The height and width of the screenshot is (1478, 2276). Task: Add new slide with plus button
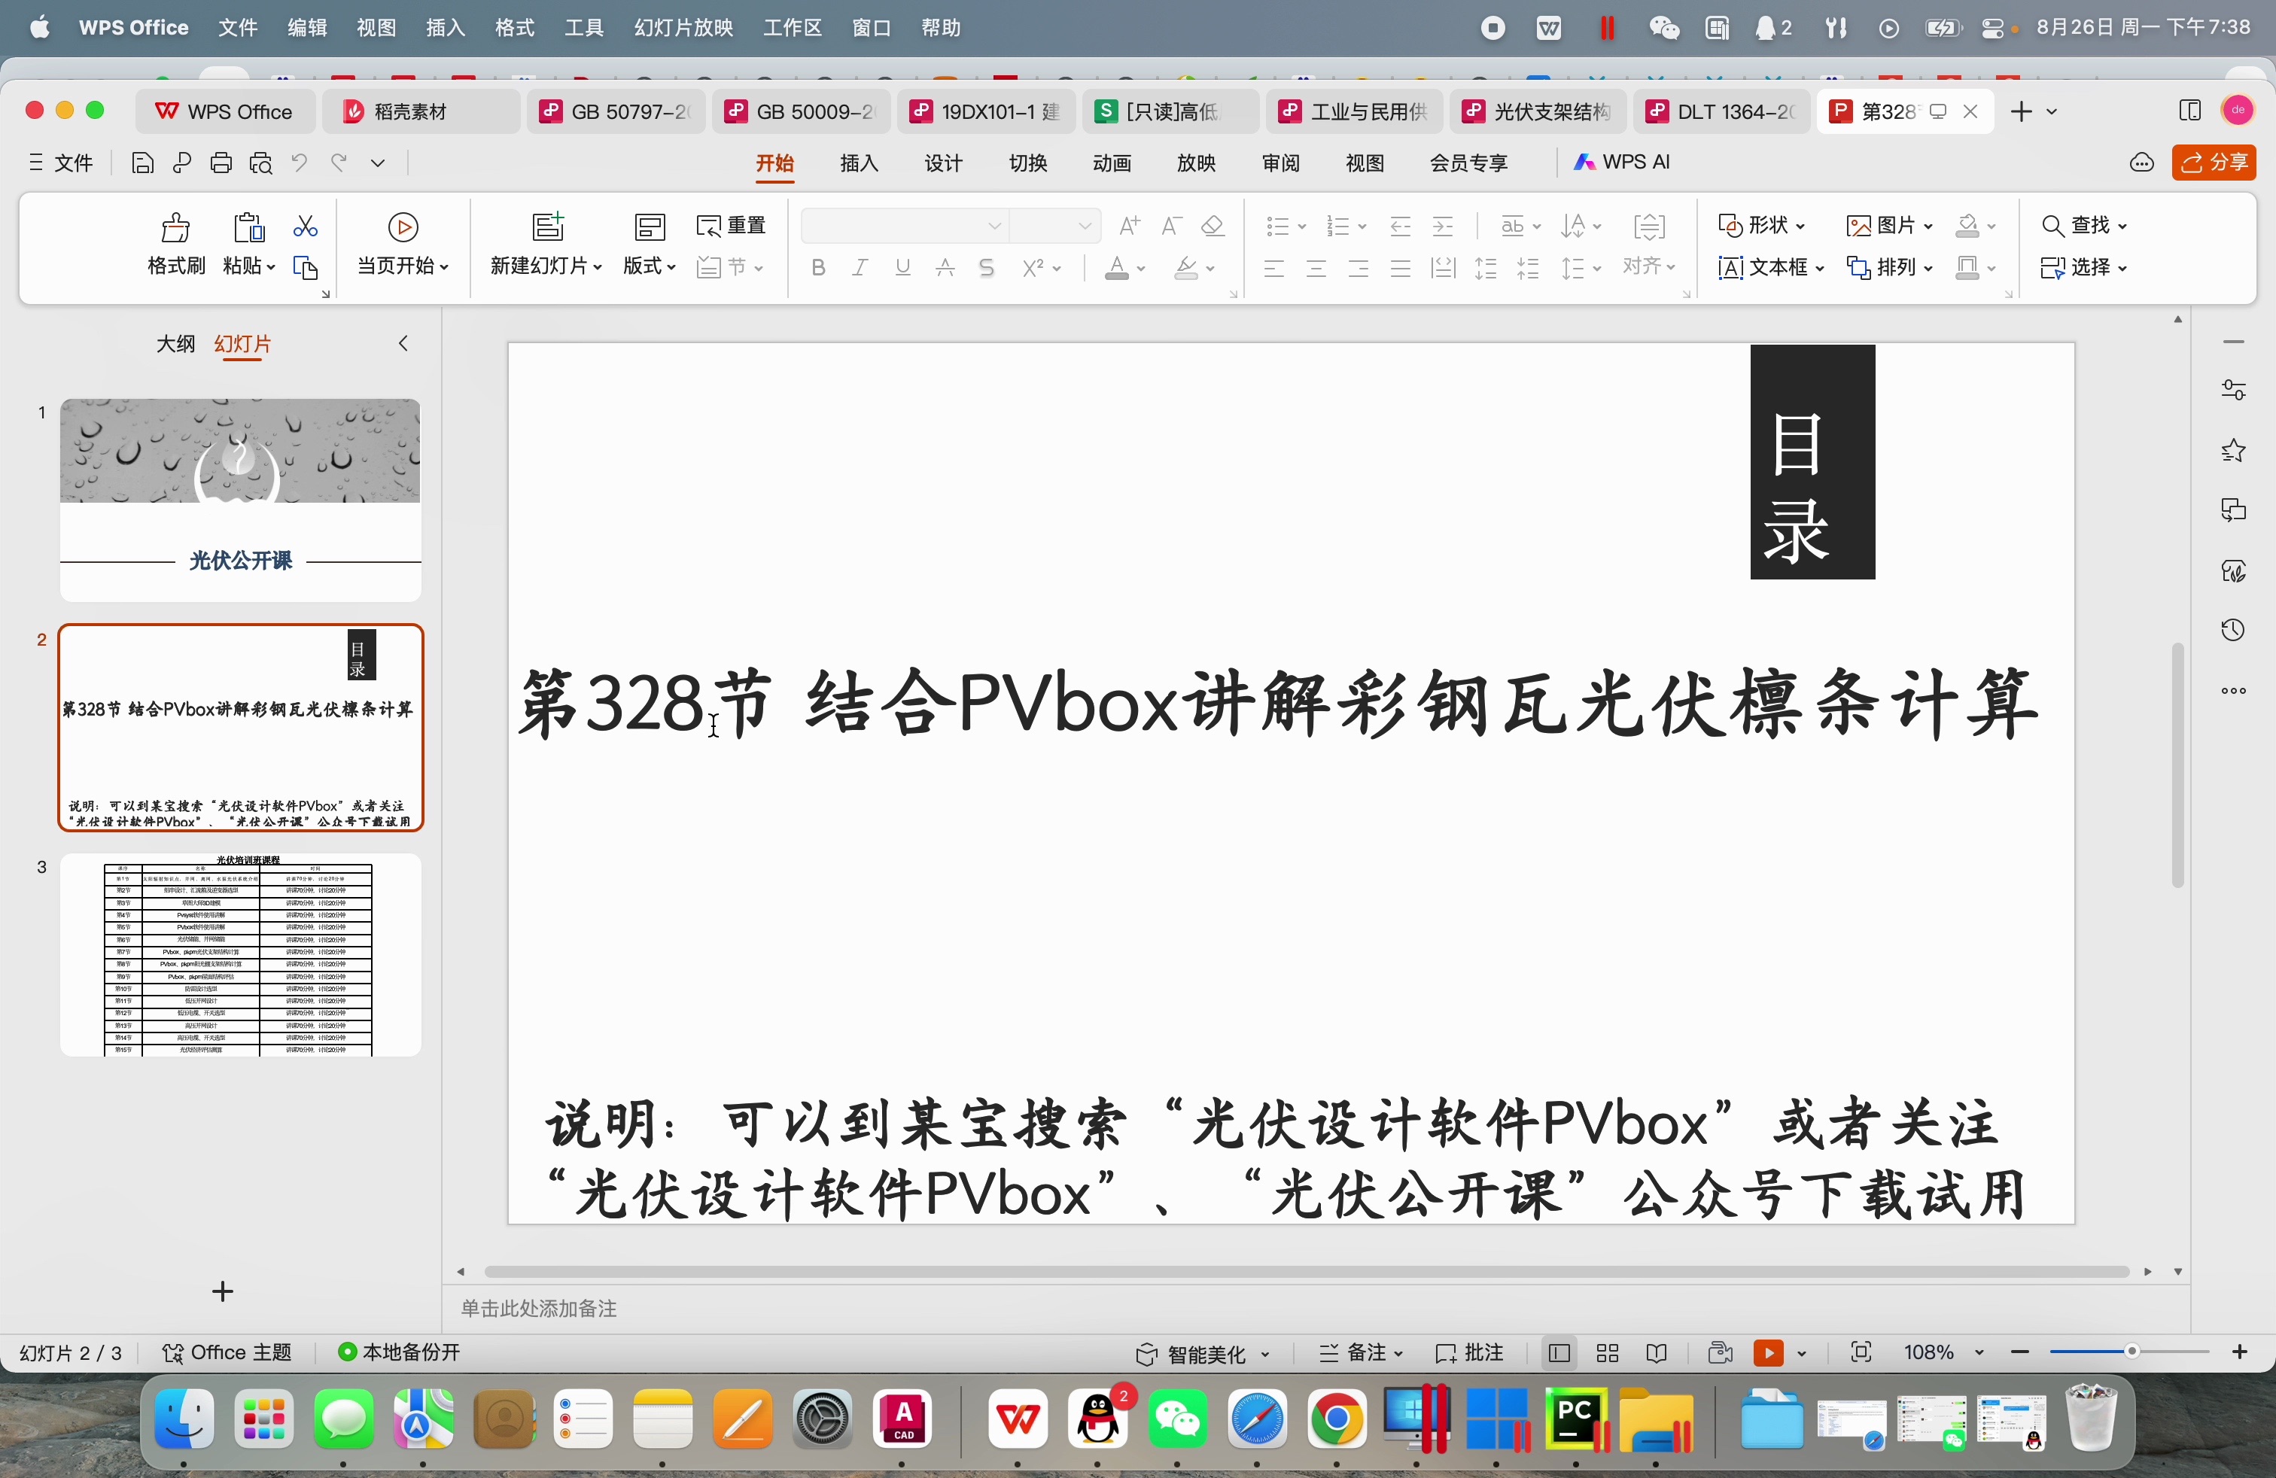coord(223,1291)
